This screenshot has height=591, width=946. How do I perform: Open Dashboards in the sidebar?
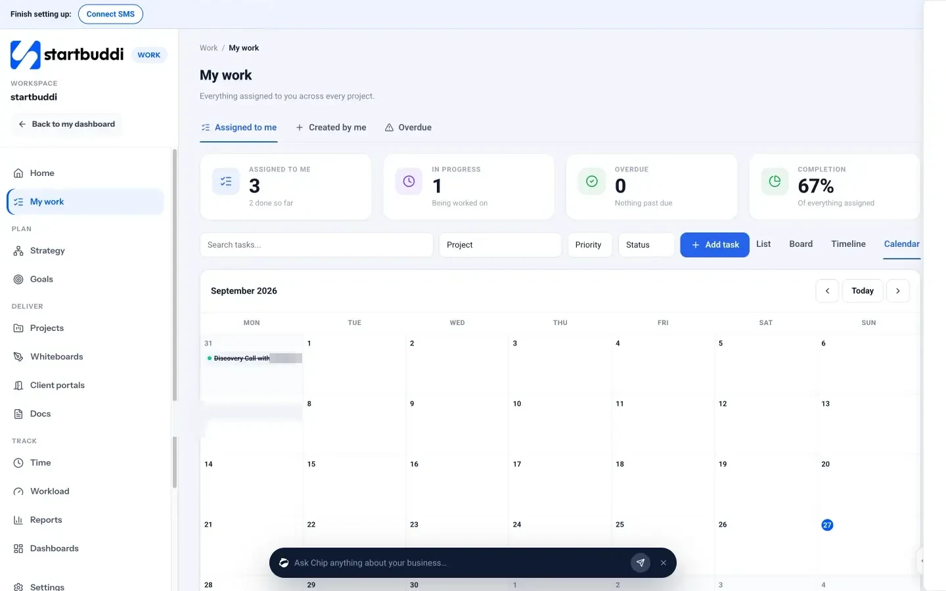point(85,549)
